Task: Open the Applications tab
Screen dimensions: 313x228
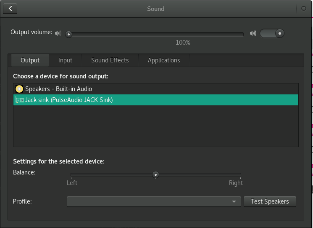Action: [x=163, y=60]
